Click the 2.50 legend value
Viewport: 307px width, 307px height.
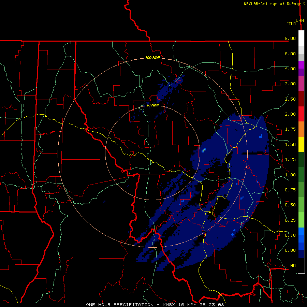coord(290,99)
